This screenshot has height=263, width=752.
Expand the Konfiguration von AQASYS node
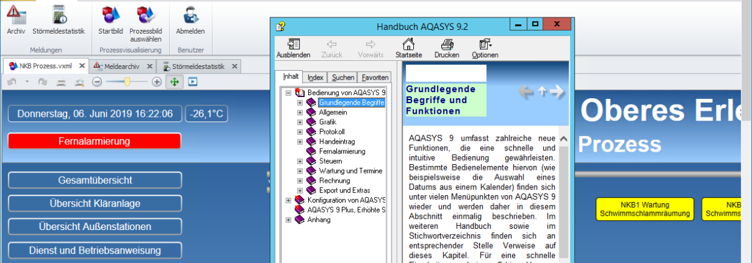(288, 200)
